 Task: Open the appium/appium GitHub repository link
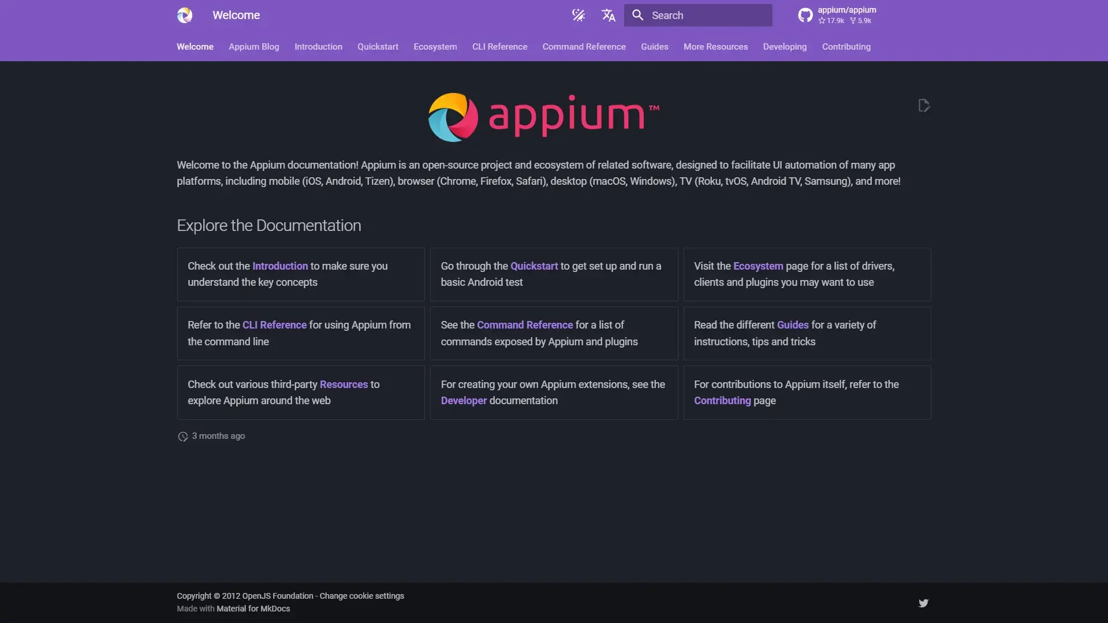click(837, 15)
